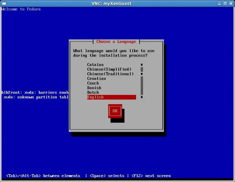Viewport: 235px width, 182px height.
Task: Click the bottom marker of the list scrollbar
Action: tap(142, 97)
